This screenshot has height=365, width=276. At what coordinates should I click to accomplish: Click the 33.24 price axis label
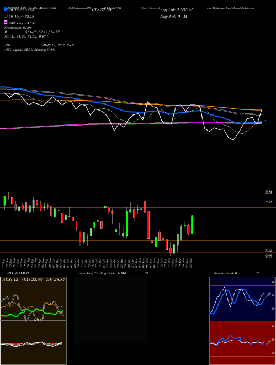(269, 202)
